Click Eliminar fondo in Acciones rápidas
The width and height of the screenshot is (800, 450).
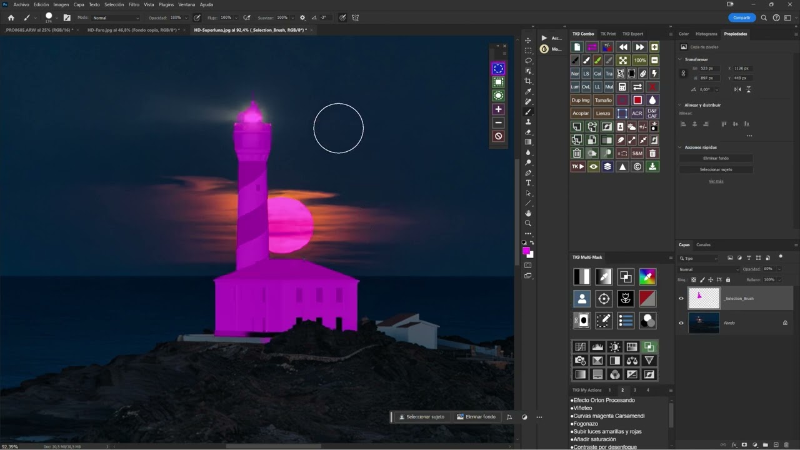tap(716, 158)
